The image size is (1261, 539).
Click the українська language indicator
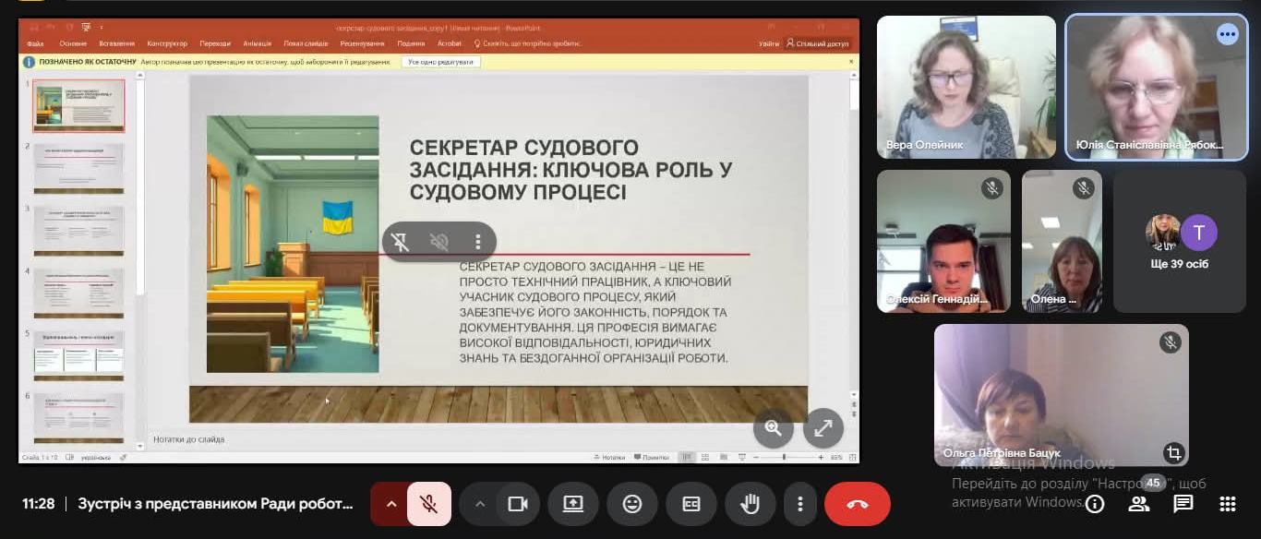[x=96, y=458]
